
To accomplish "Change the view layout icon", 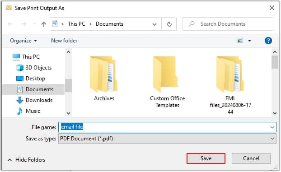I will [x=240, y=41].
